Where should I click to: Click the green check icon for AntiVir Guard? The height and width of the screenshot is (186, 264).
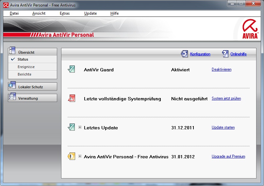(x=71, y=69)
